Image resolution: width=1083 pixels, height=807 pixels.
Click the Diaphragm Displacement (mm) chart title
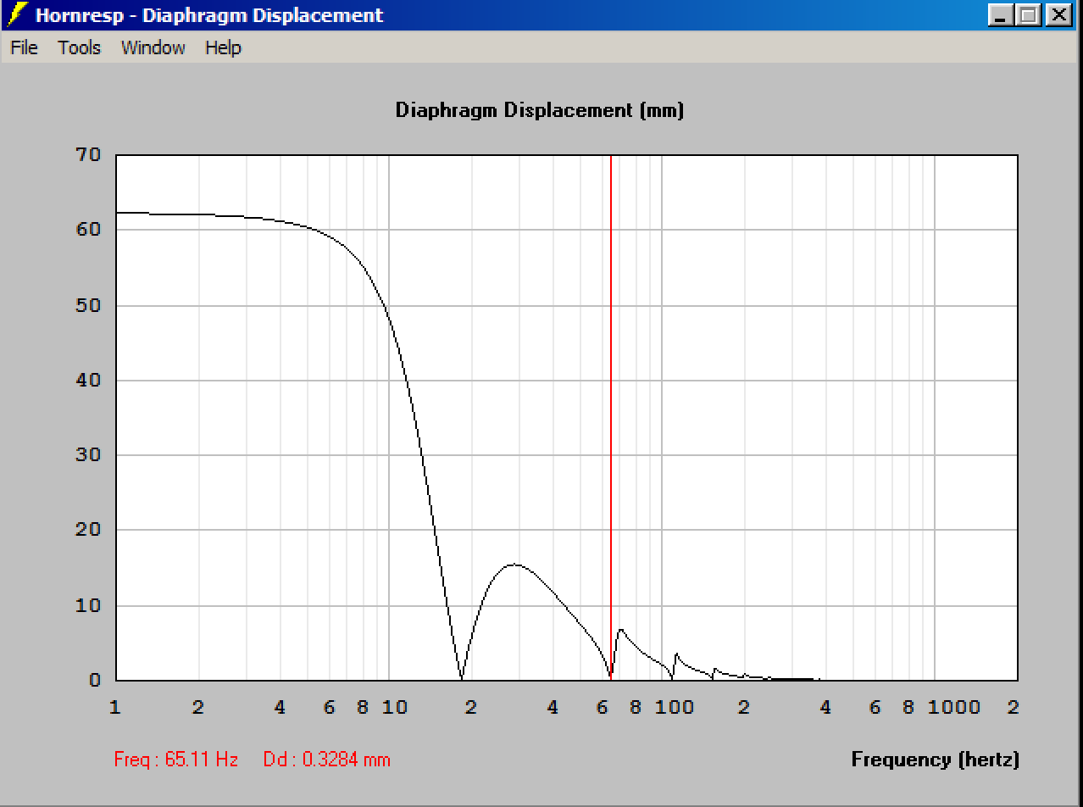(x=540, y=110)
